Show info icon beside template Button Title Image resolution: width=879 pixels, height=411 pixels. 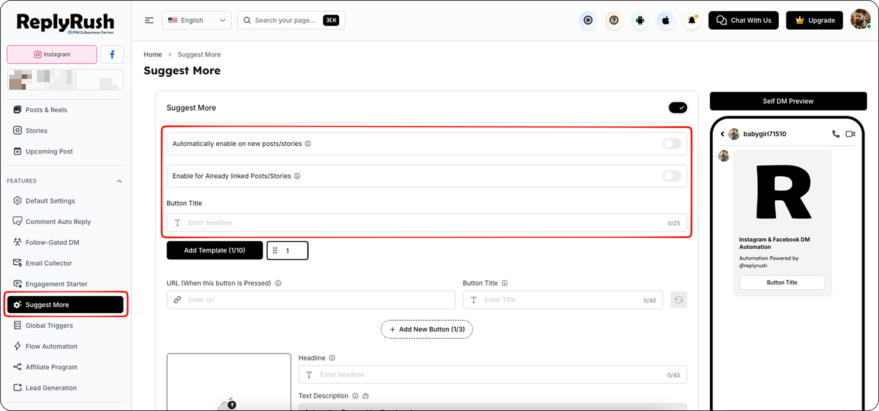click(x=505, y=283)
